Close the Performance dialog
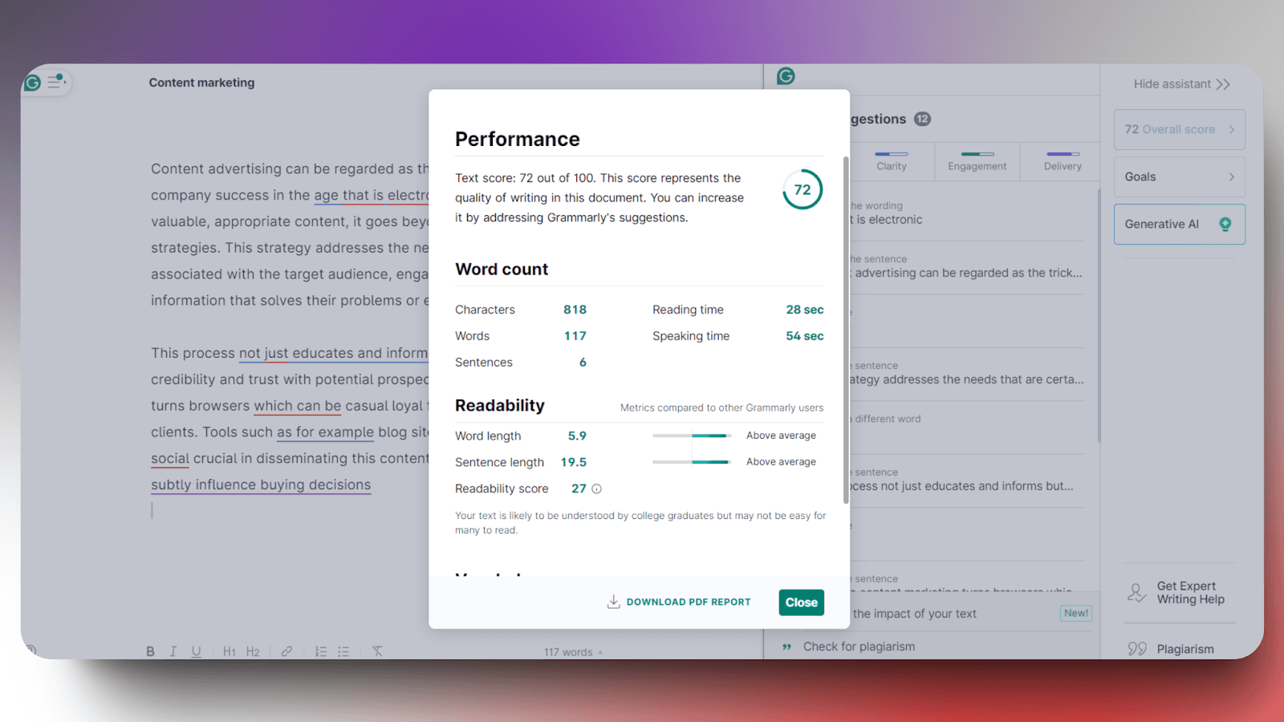 point(801,602)
